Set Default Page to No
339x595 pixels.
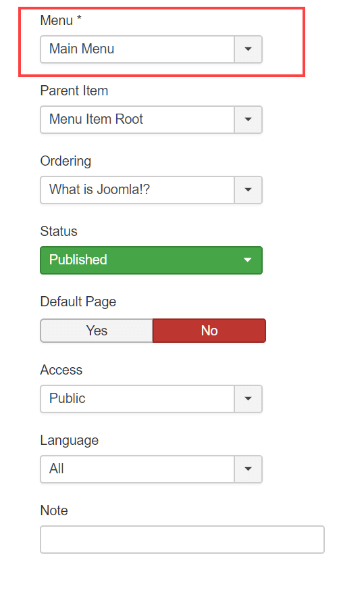[x=209, y=331]
